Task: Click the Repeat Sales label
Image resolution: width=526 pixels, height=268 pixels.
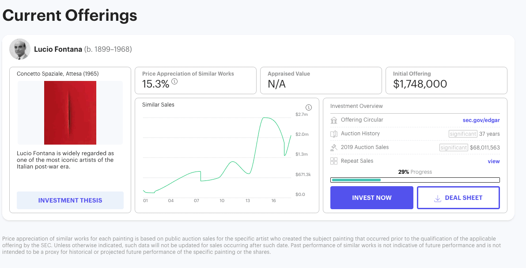Action: [357, 161]
